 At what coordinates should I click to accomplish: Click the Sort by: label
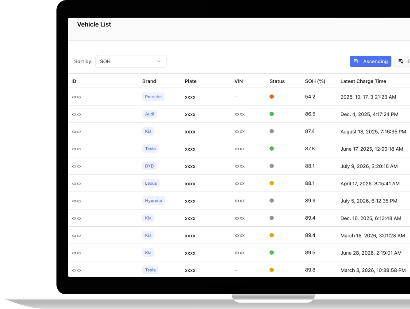pyautogui.click(x=83, y=61)
